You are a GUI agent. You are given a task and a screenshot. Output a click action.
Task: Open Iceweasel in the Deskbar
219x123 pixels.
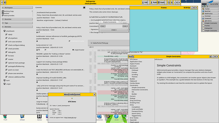click(210, 18)
